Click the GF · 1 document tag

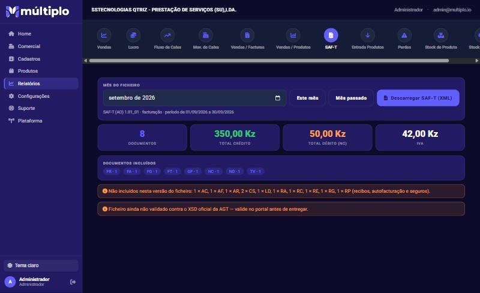[x=193, y=171]
